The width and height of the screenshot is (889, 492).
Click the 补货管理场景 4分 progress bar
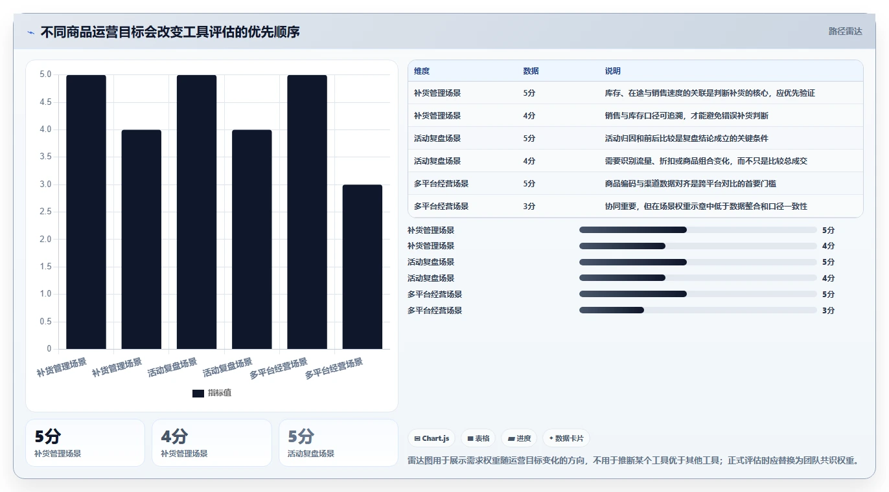(698, 246)
